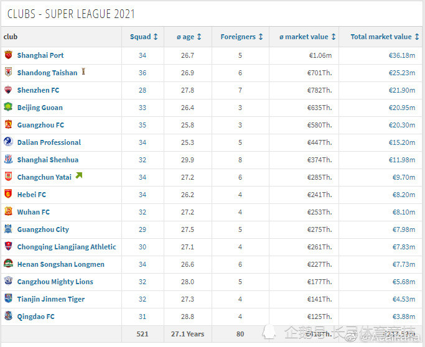Click the Qingdao FC club crest icon
Viewport: 425px width, 347px height.
[8, 316]
